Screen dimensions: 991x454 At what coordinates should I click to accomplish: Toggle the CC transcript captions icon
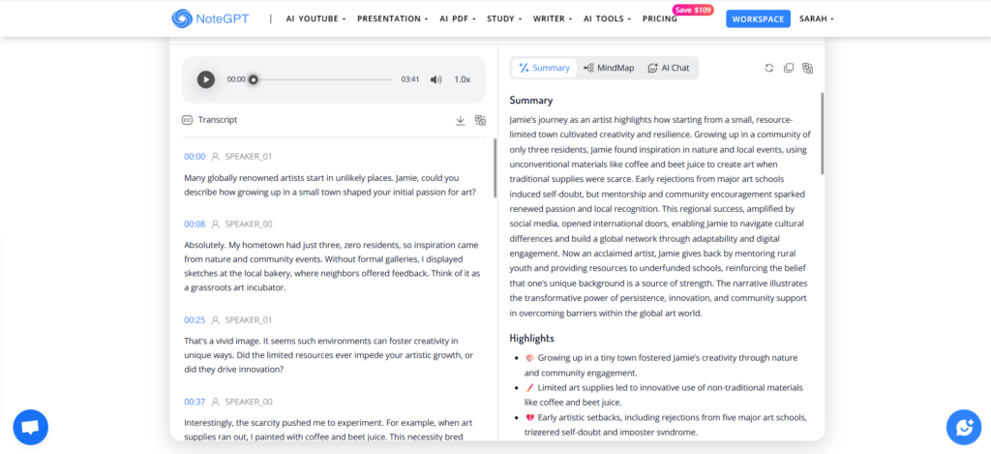(x=187, y=120)
